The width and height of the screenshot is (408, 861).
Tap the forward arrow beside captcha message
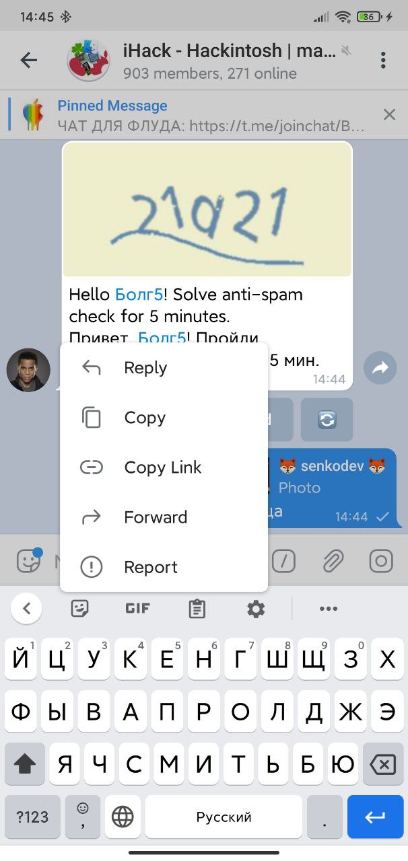coord(380,368)
